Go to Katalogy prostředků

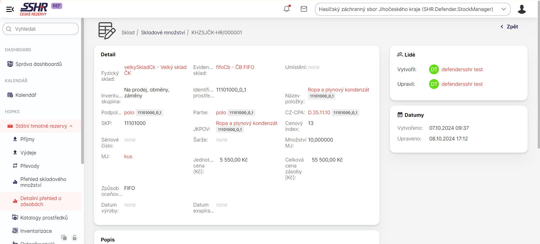click(x=44, y=218)
